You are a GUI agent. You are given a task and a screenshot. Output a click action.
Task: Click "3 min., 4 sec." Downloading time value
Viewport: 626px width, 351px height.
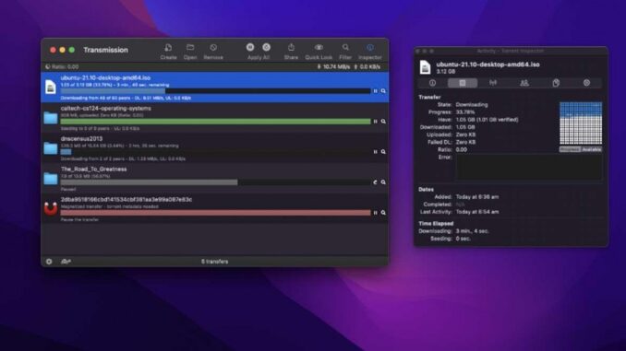[x=473, y=231]
